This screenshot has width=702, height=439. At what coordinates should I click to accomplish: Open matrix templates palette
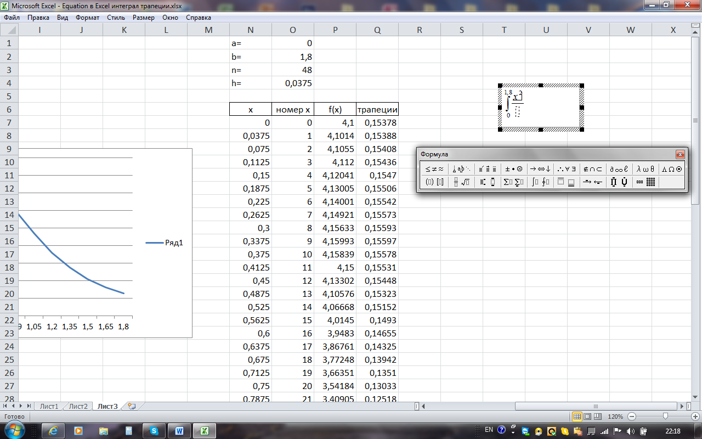(x=646, y=182)
